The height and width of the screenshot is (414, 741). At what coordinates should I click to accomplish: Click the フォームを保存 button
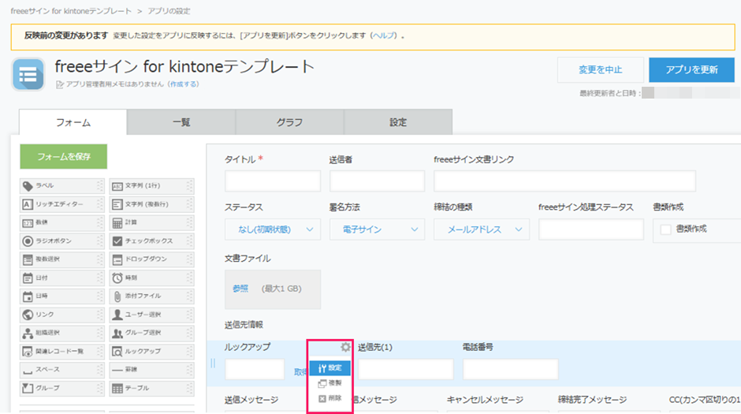[x=63, y=156]
